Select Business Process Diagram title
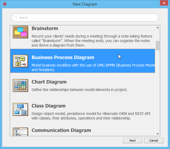The height and width of the screenshot is (149, 170). (x=63, y=57)
